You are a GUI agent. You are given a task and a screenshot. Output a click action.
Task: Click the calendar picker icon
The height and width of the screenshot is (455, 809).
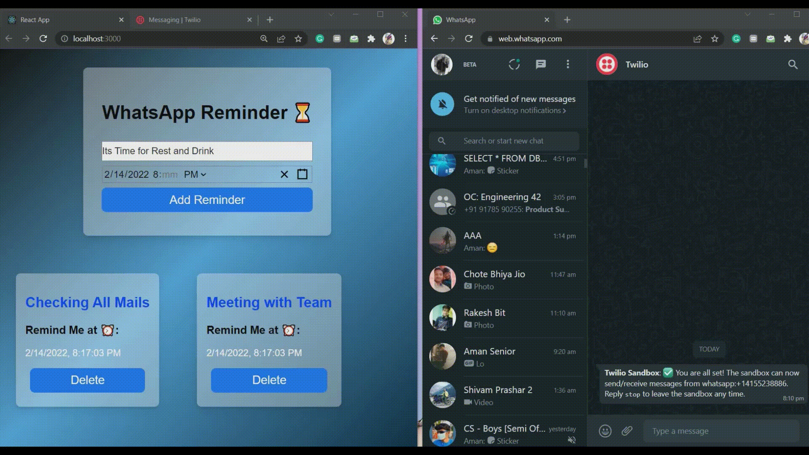tap(302, 174)
